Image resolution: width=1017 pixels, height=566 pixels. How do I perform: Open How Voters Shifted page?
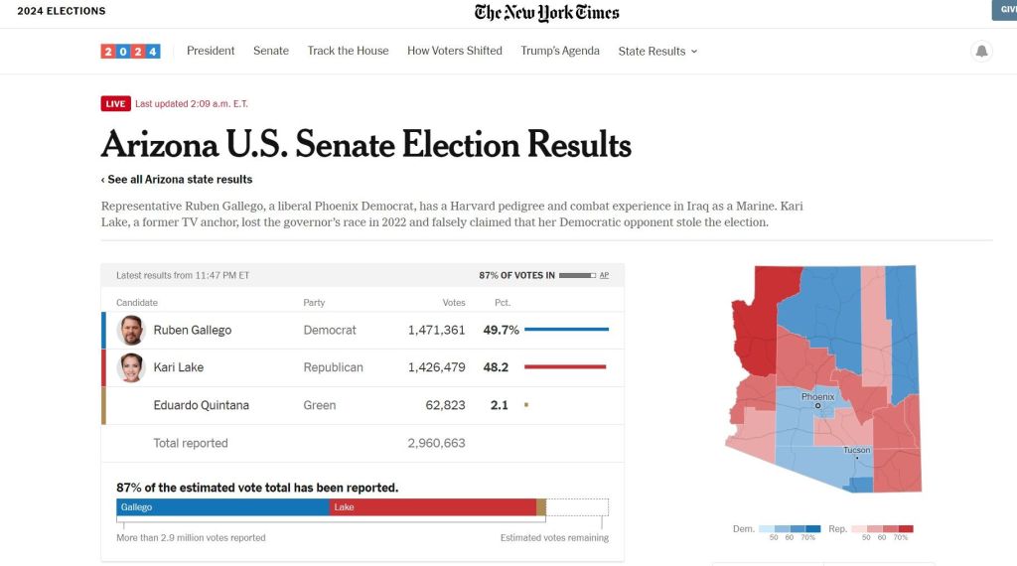(x=455, y=51)
